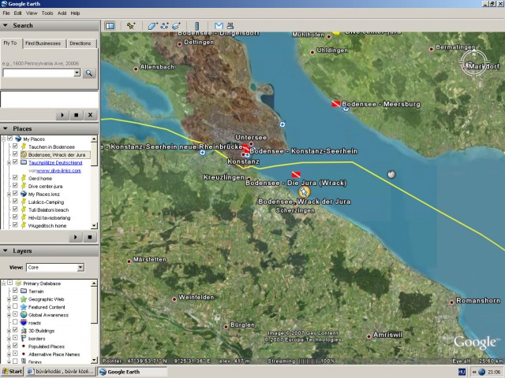Viewport: 505px width, 378px height.
Task: Switch to the Directions tab
Action: [x=80, y=43]
